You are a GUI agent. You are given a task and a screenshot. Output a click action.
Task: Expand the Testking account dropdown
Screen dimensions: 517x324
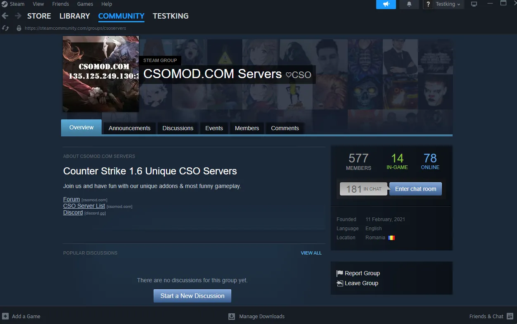[448, 4]
